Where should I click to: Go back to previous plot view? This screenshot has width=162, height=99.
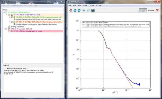[75, 10]
